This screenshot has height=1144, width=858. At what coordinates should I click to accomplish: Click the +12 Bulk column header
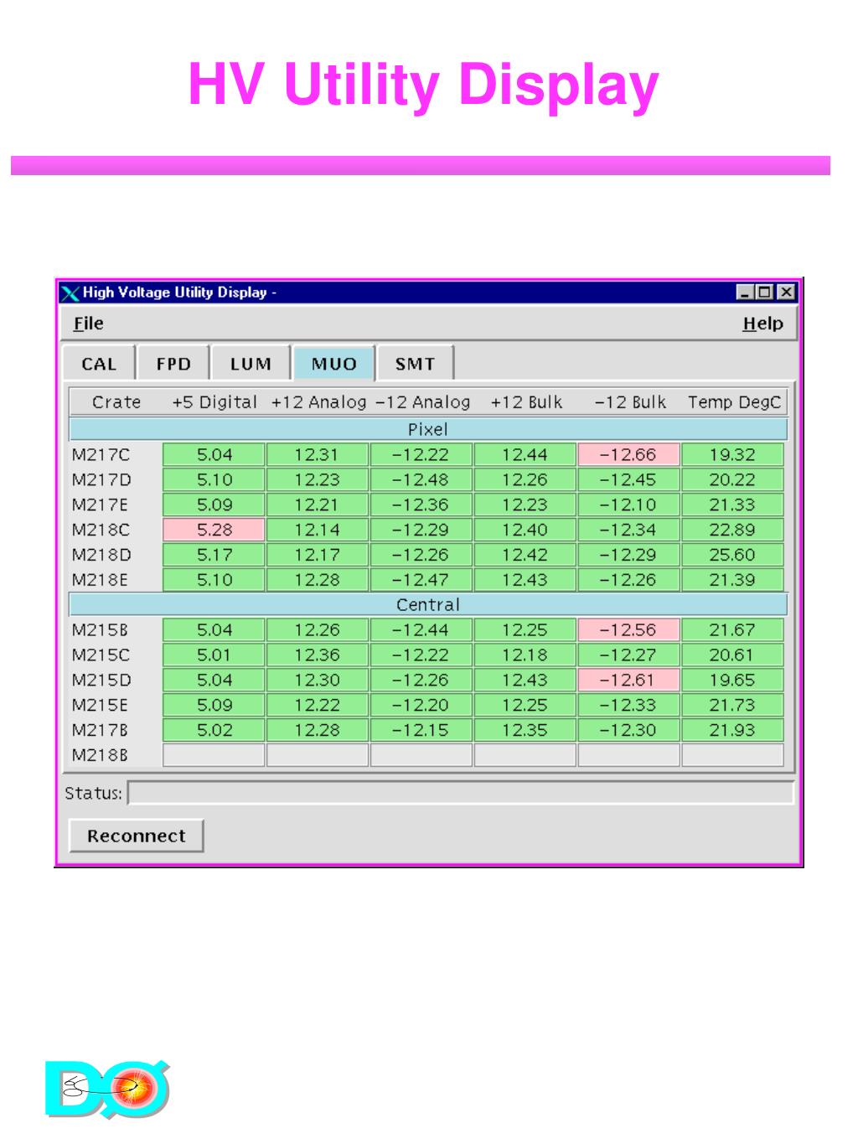(526, 402)
